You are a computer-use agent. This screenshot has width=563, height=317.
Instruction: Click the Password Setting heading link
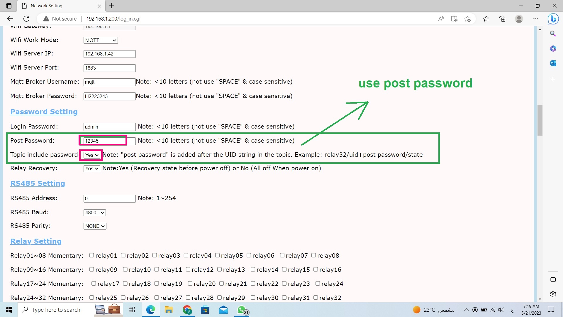point(44,112)
